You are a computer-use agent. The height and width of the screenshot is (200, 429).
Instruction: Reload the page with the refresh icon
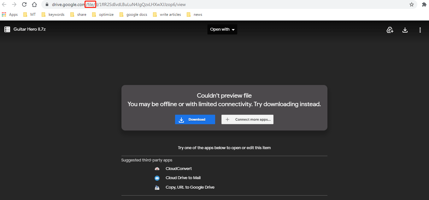(24, 4)
